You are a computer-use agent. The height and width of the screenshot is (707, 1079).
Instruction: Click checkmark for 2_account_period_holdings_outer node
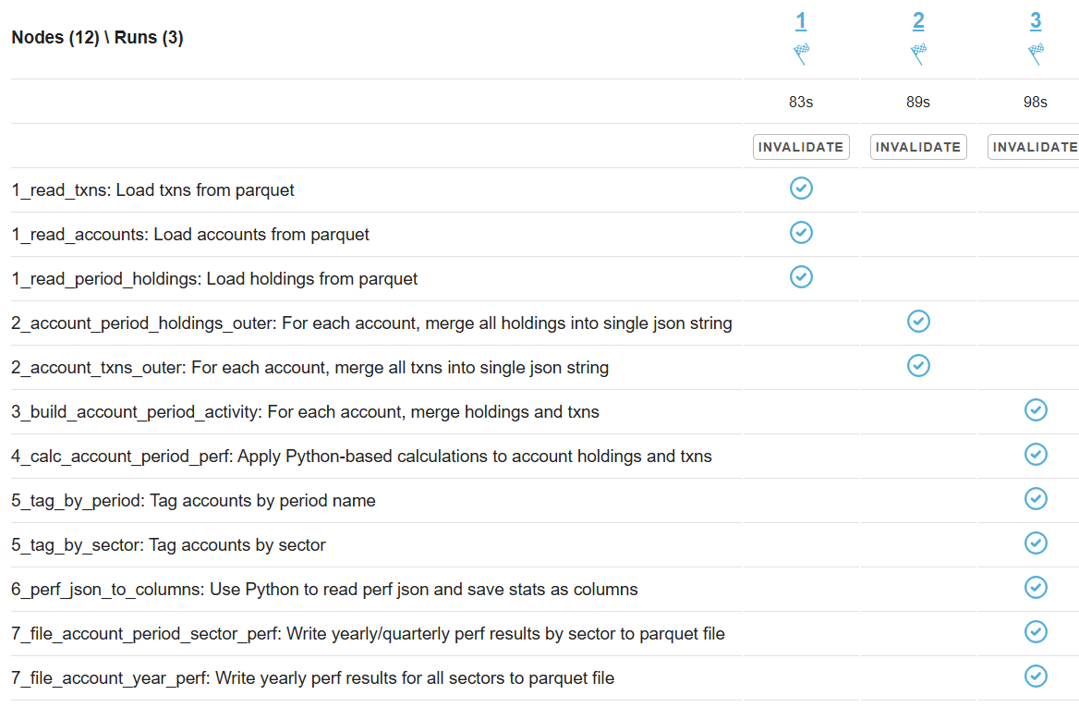[918, 322]
